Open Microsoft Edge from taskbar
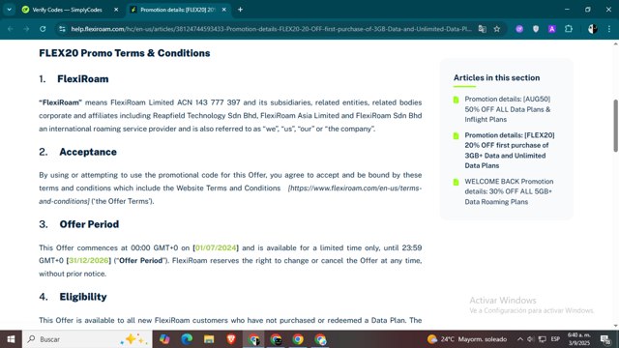 tap(187, 339)
